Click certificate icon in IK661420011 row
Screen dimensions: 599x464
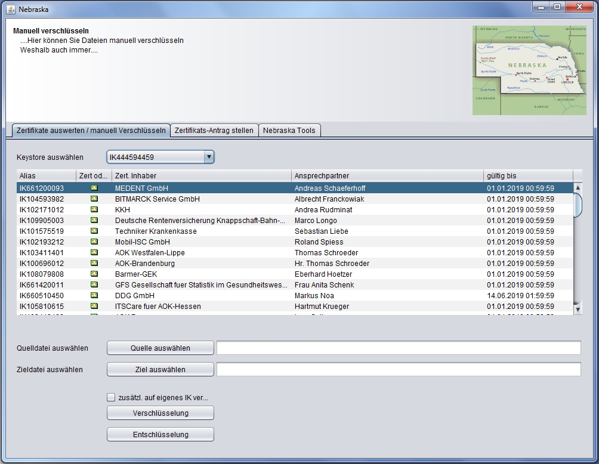pos(94,284)
